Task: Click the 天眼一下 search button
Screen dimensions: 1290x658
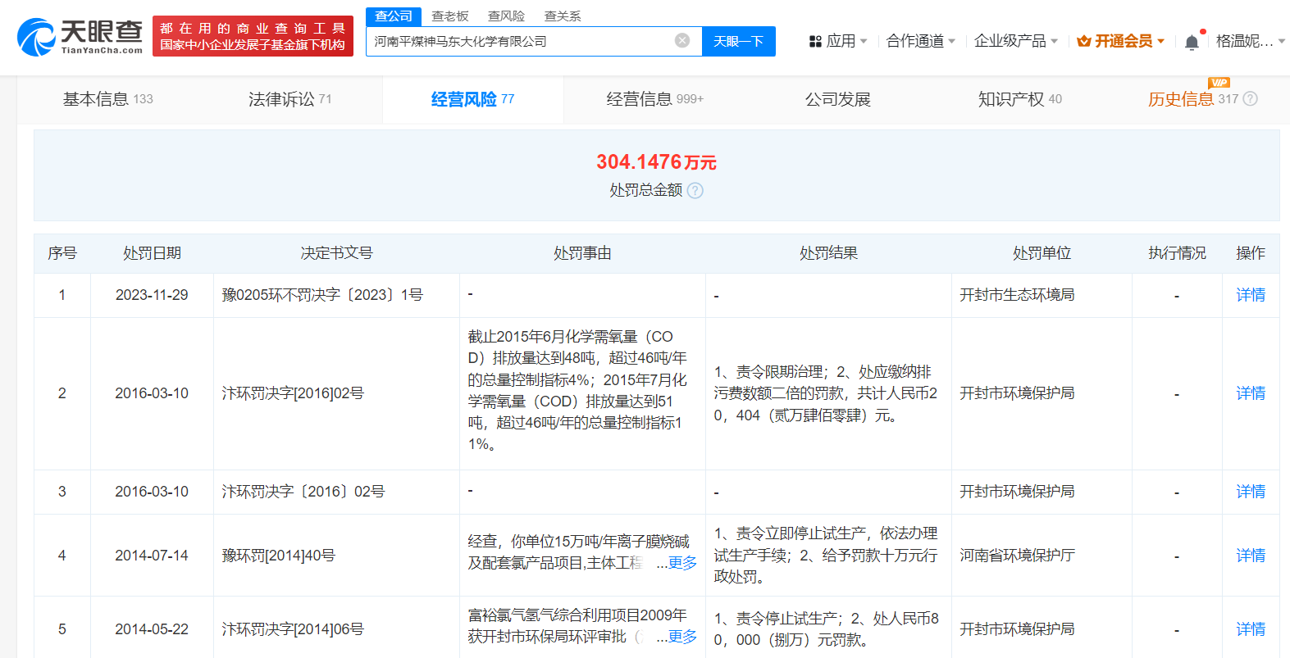Action: (739, 41)
